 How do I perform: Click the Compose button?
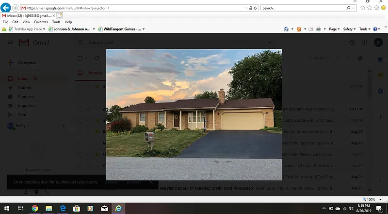pyautogui.click(x=23, y=63)
